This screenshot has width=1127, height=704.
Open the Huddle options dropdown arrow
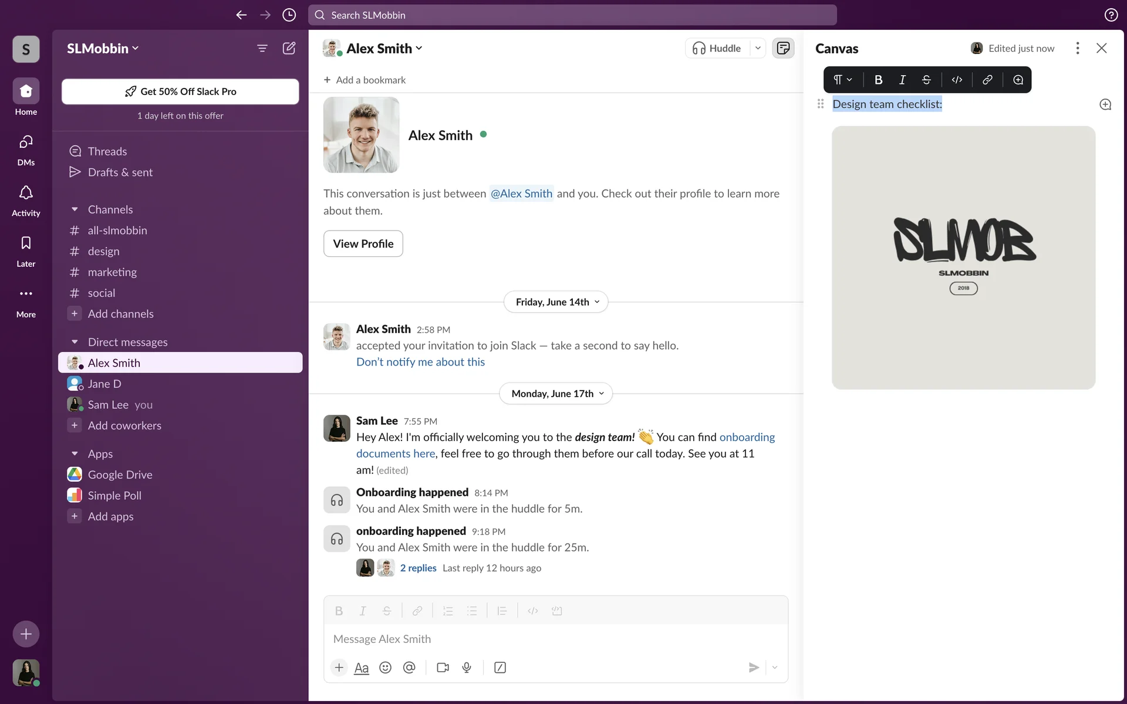click(758, 48)
